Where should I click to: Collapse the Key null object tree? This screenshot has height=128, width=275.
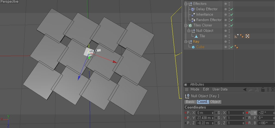(186, 42)
